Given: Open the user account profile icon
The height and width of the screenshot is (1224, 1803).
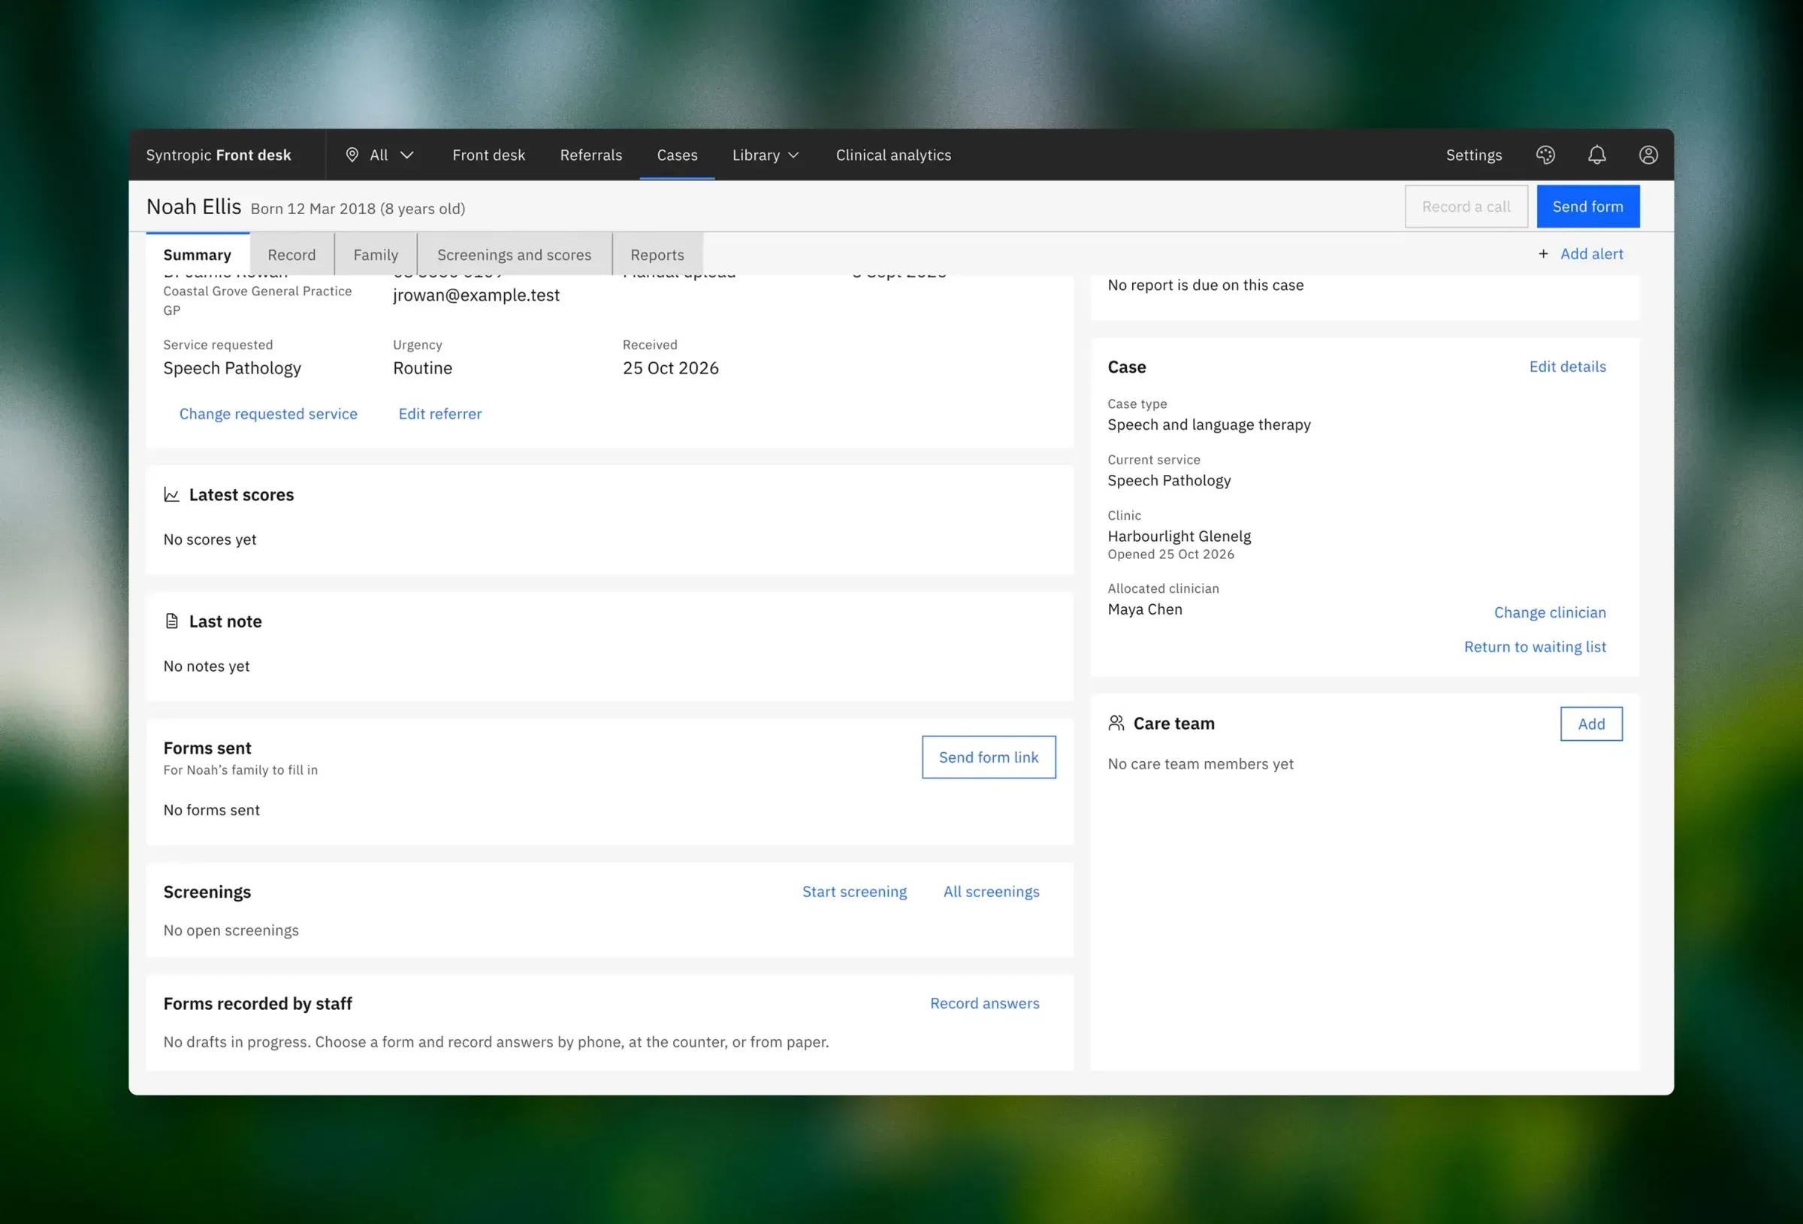Looking at the screenshot, I should (1647, 156).
